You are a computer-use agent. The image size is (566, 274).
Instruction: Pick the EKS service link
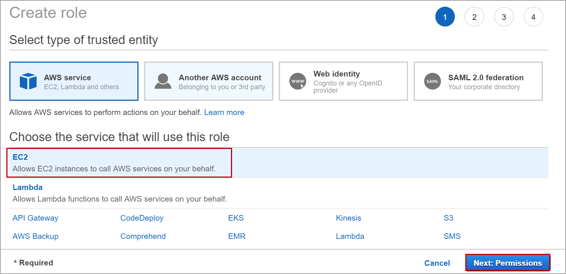pos(236,218)
